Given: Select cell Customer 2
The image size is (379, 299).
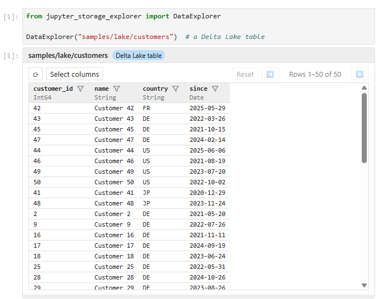Looking at the screenshot, I should pyautogui.click(x=112, y=214).
